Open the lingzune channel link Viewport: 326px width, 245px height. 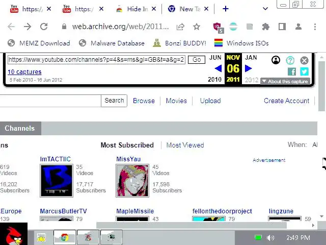281,211
